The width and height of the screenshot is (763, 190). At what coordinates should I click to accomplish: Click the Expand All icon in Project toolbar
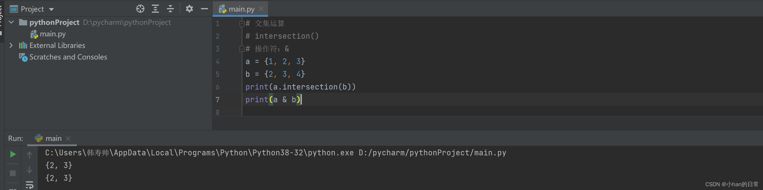(155, 9)
